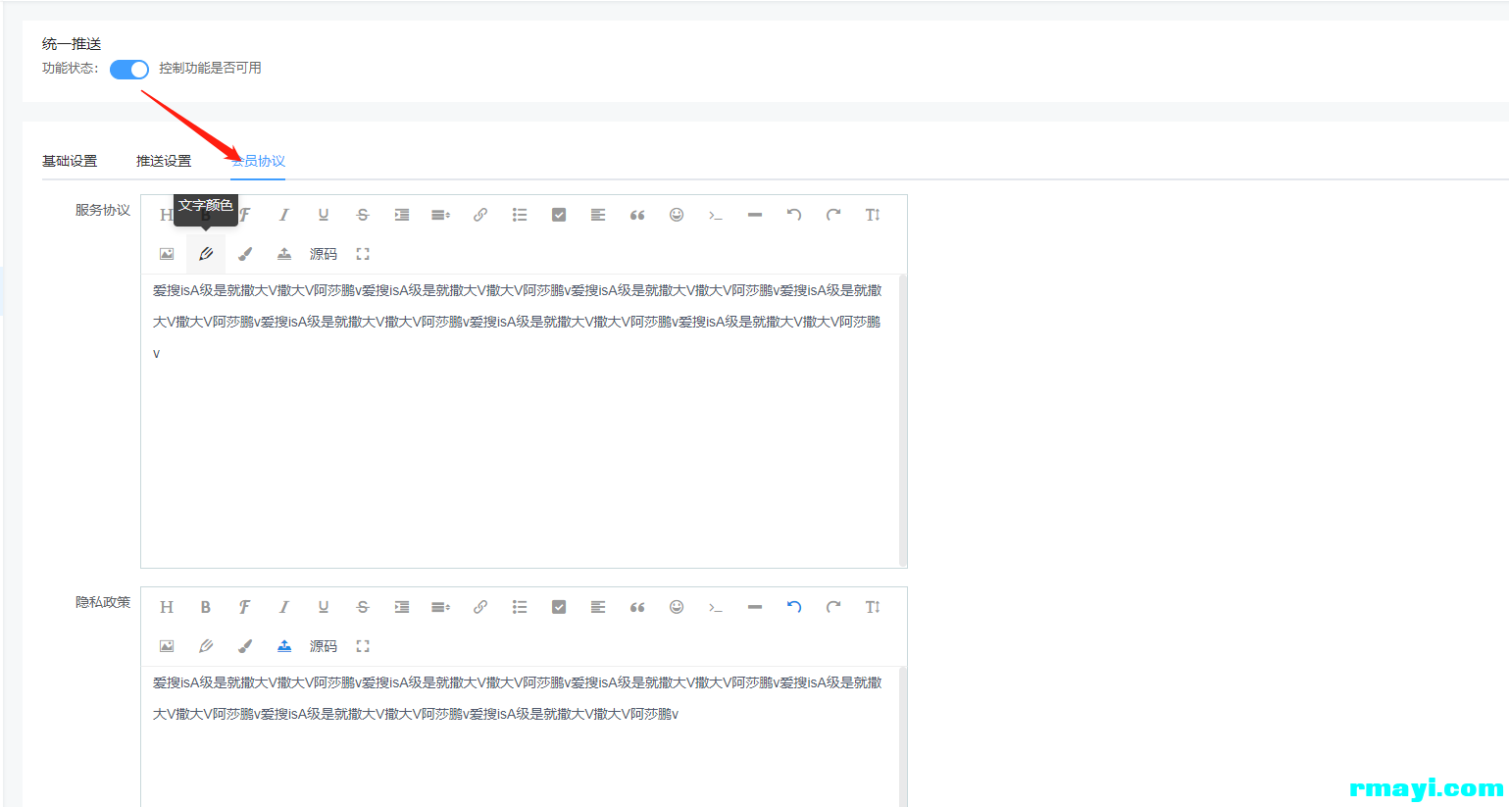Insert a link in 服务协议 editor
Image resolution: width=1509 pixels, height=807 pixels.
(x=480, y=215)
